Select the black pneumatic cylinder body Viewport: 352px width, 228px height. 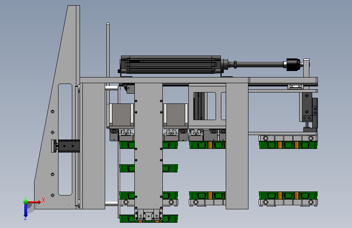(x=171, y=65)
